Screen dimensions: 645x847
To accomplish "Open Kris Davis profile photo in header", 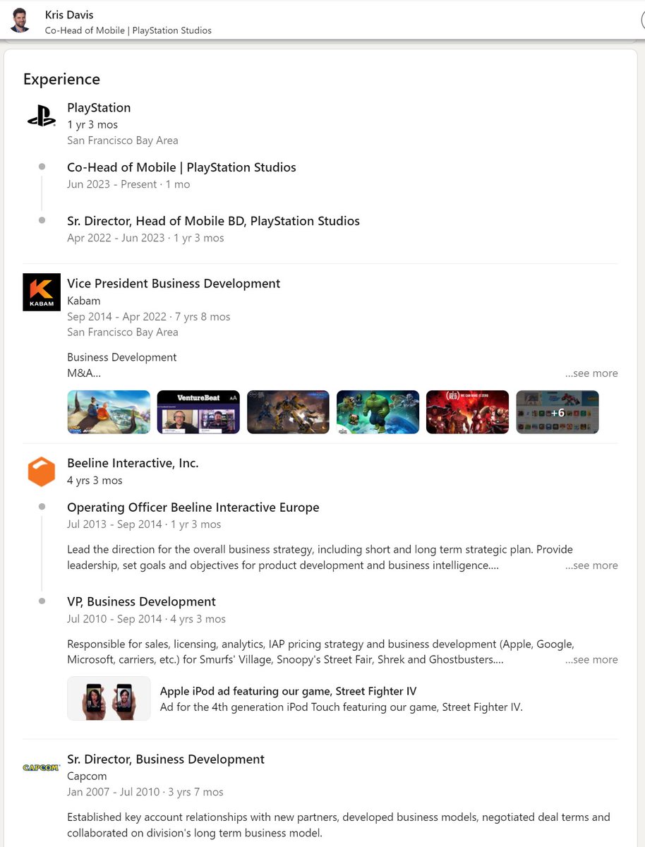I will click(x=21, y=20).
